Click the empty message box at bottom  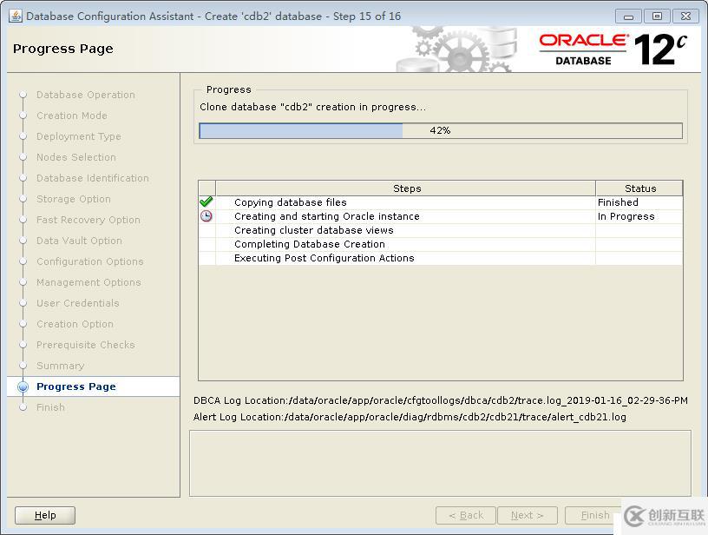coord(440,463)
